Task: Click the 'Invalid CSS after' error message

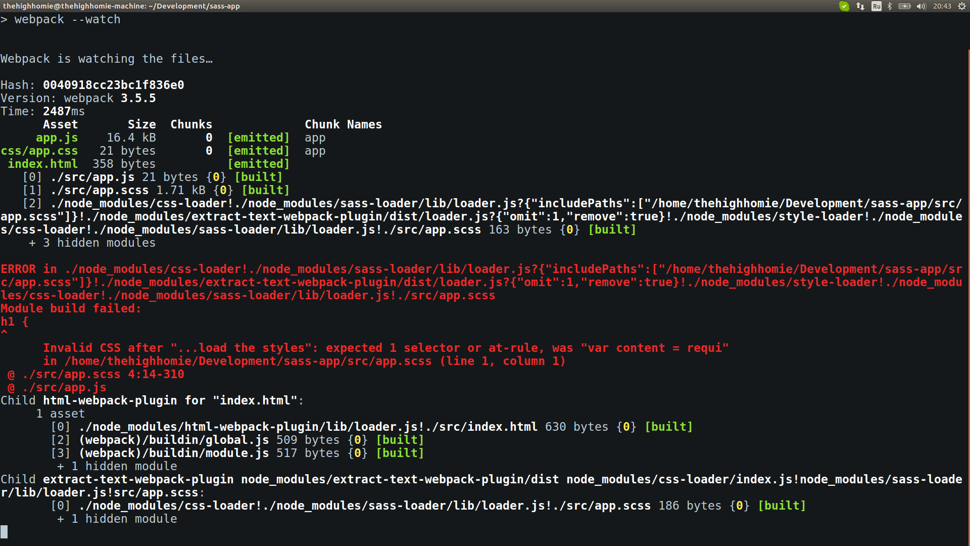Action: (386, 348)
